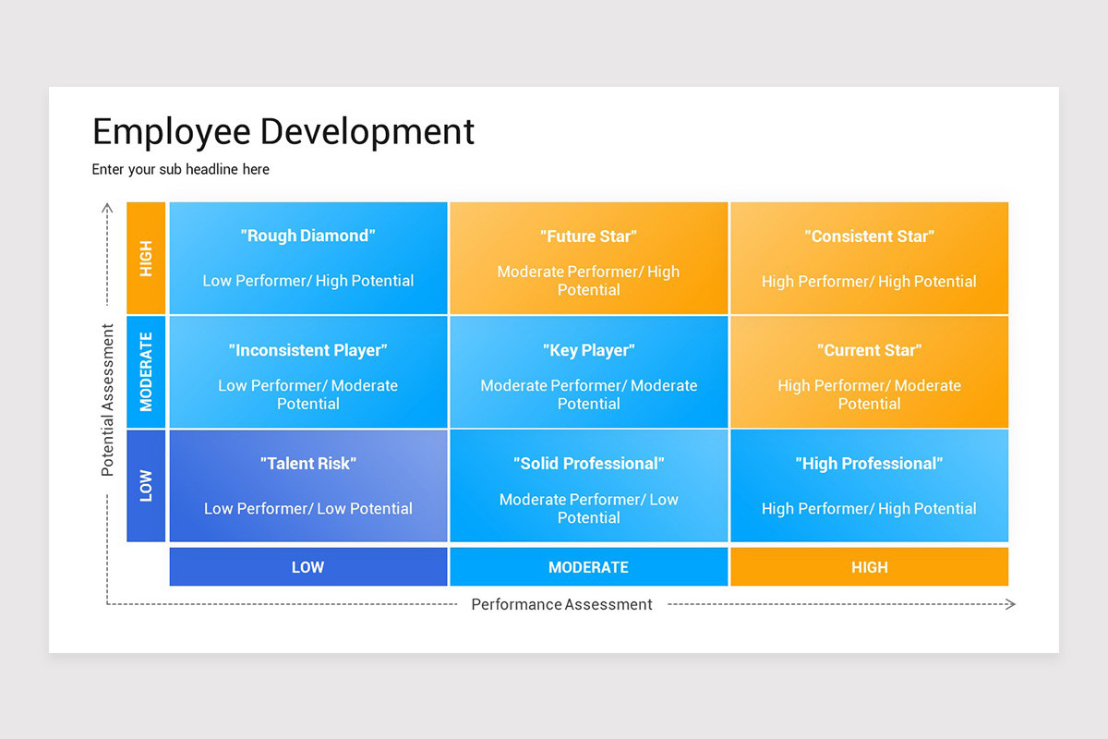The image size is (1108, 739).
Task: Click the 'Enter your sub headline here' text
Action: (181, 169)
